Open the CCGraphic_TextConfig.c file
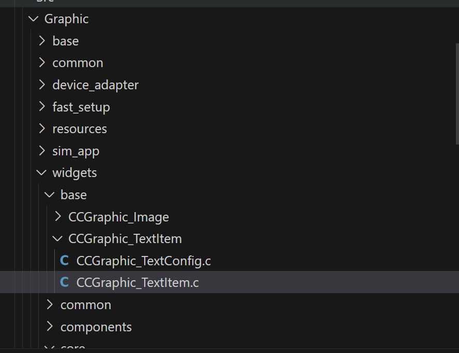459x353 pixels. (143, 261)
